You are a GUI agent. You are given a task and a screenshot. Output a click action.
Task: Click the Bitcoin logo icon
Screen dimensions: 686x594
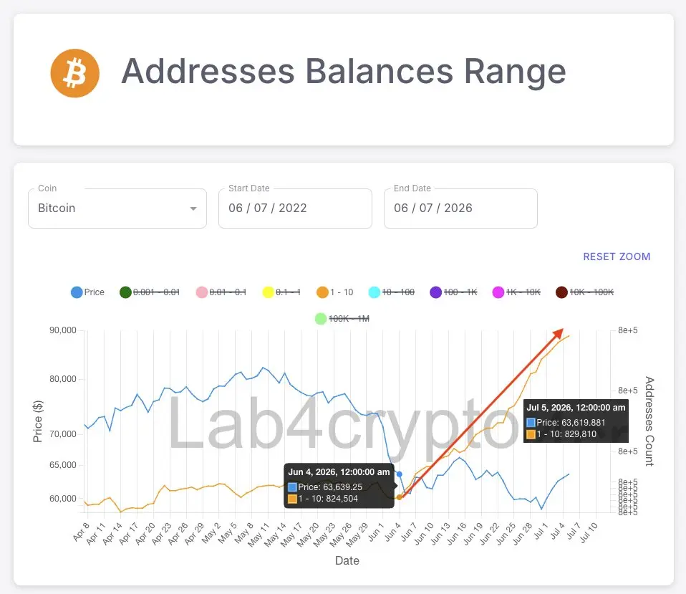coord(74,73)
